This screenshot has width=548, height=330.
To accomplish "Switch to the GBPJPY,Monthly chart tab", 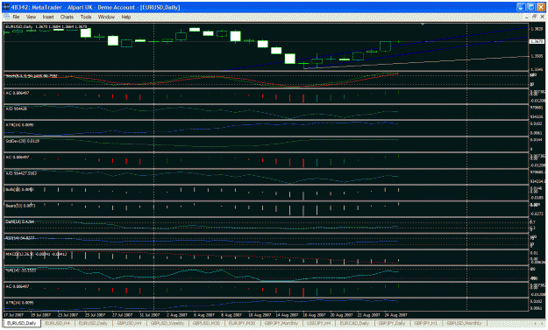I will pos(281,323).
